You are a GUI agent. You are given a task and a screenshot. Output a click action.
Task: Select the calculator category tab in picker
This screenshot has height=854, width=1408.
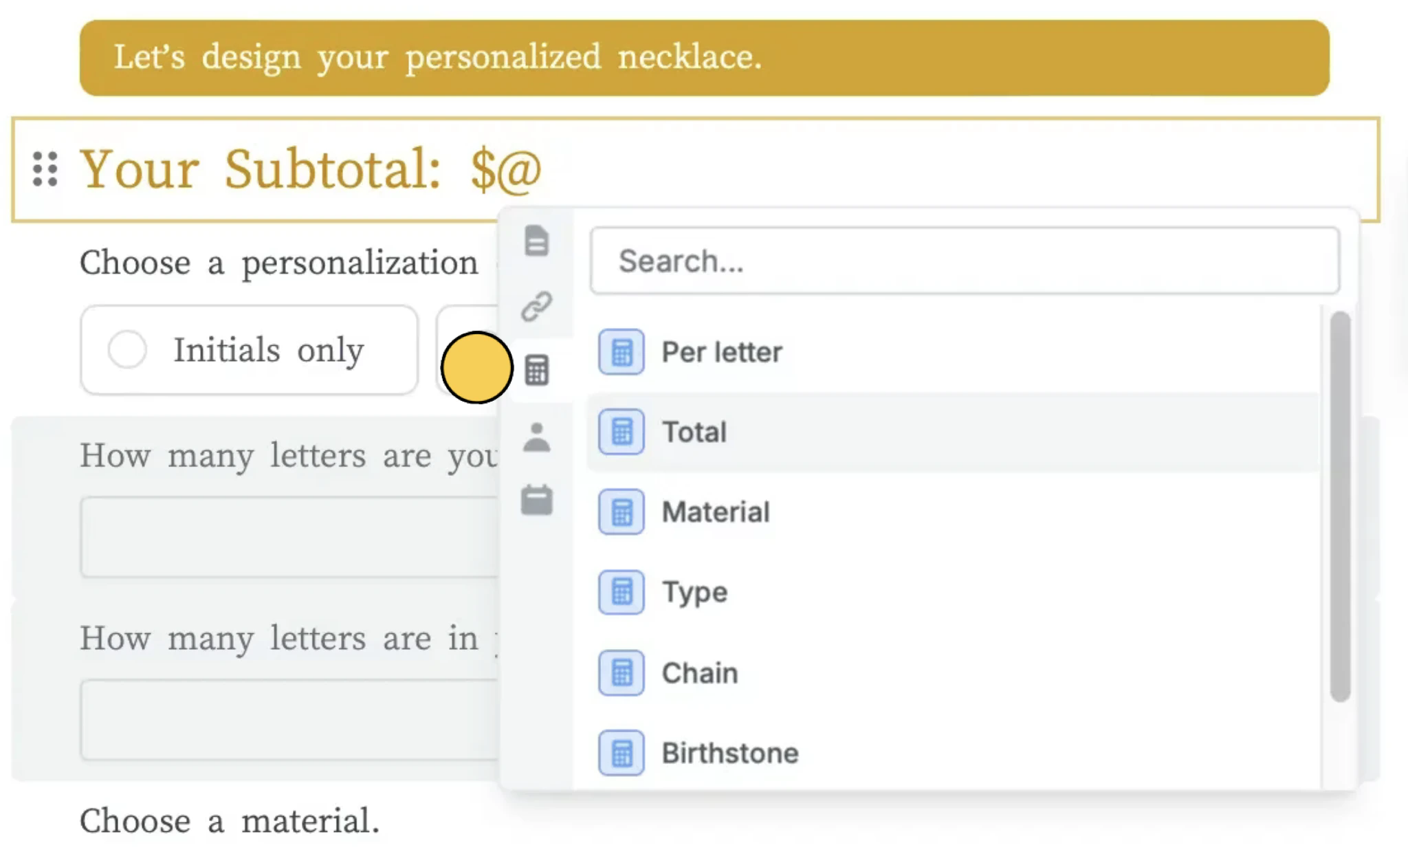pos(536,371)
